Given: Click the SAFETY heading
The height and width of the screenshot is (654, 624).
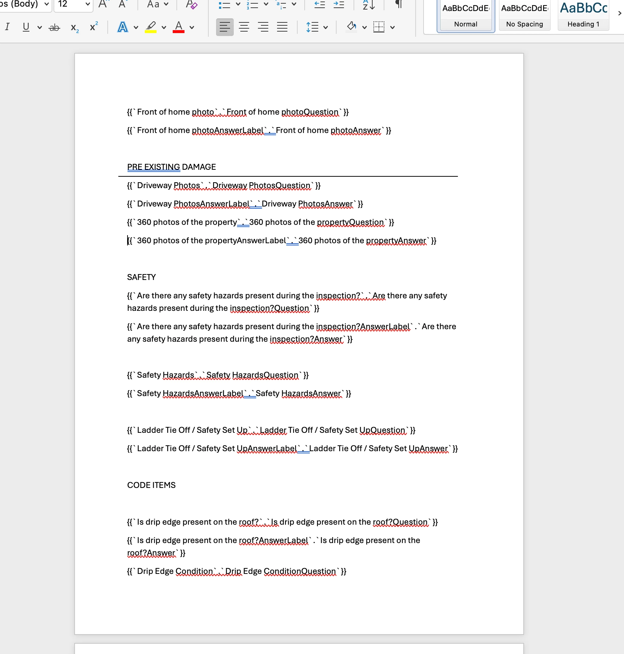Looking at the screenshot, I should [x=141, y=277].
